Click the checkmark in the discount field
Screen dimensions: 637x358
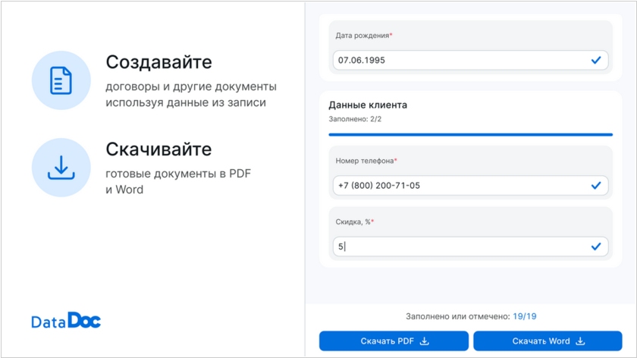[x=595, y=247]
